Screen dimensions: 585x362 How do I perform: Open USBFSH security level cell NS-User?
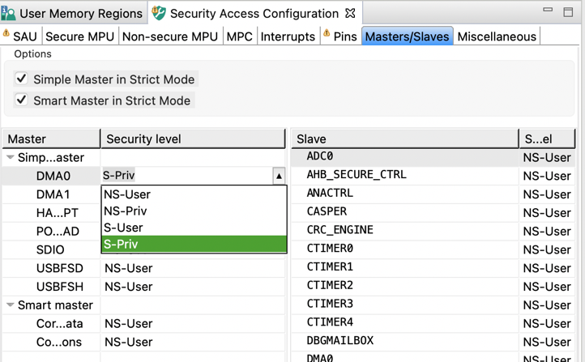[193, 287]
